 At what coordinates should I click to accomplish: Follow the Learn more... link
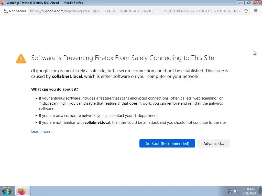[42, 131]
